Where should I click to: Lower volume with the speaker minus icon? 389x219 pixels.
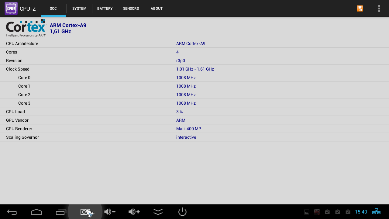[110, 212]
